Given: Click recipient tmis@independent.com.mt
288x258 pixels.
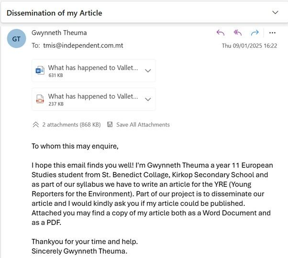Looking at the screenshot, I should coord(83,45).
